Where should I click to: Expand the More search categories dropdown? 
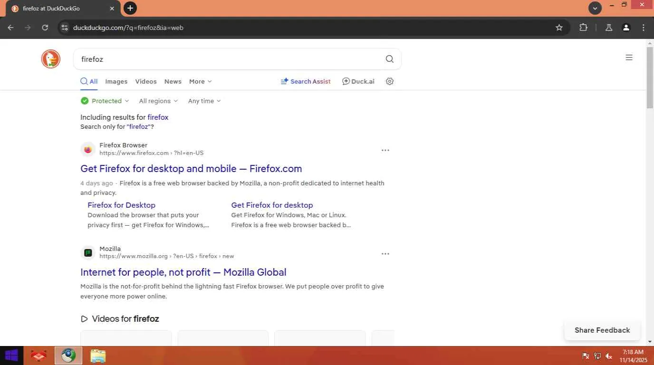click(x=200, y=81)
